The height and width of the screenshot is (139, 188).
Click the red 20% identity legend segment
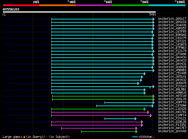point(21,5)
